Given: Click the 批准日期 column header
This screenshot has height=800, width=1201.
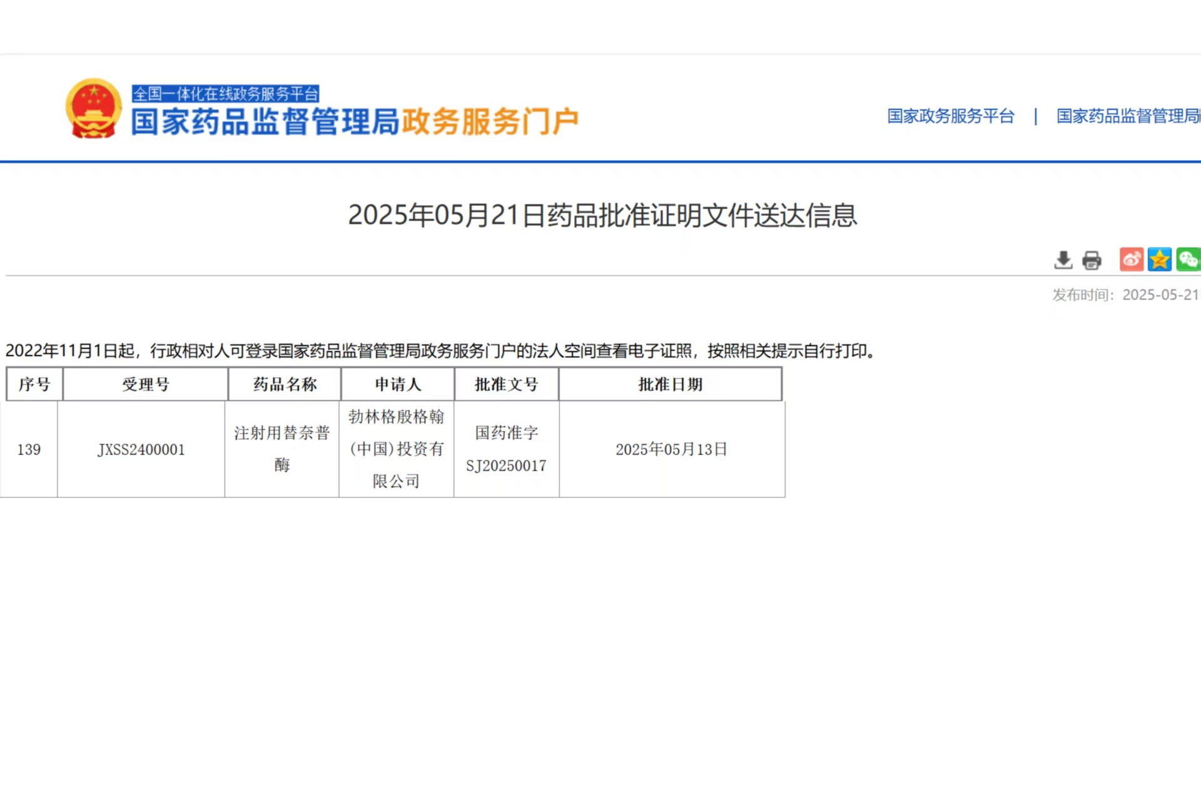Looking at the screenshot, I should point(671,384).
